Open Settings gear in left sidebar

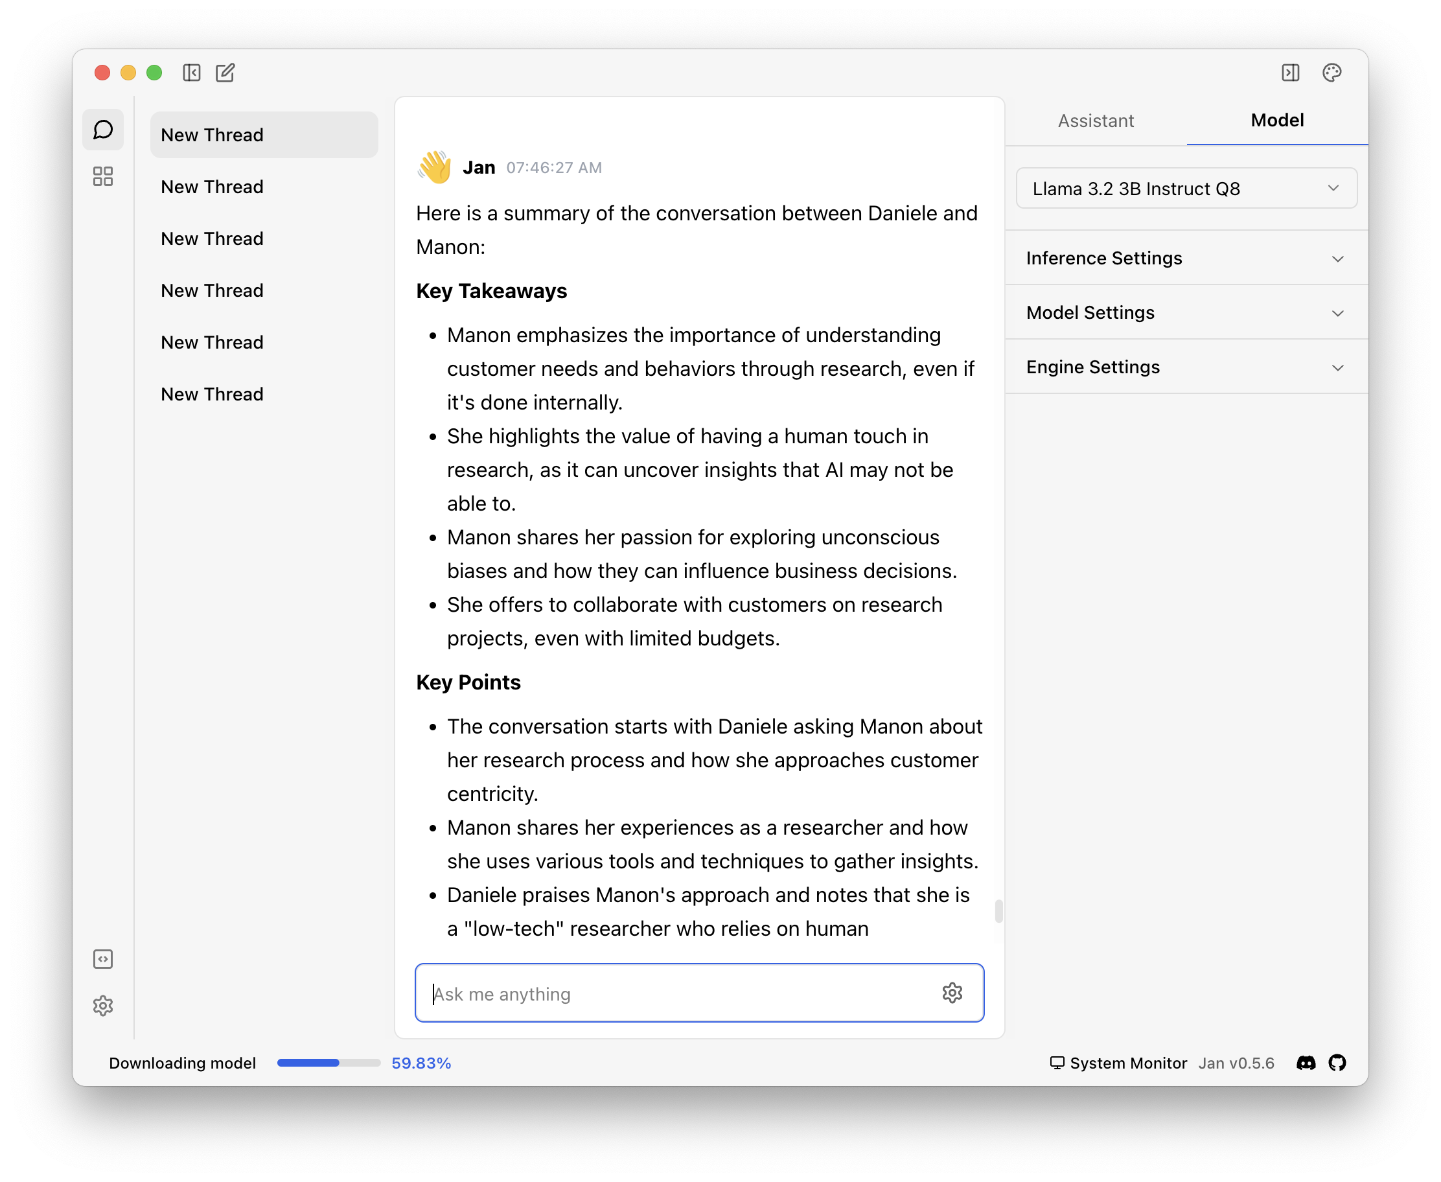pyautogui.click(x=103, y=1006)
